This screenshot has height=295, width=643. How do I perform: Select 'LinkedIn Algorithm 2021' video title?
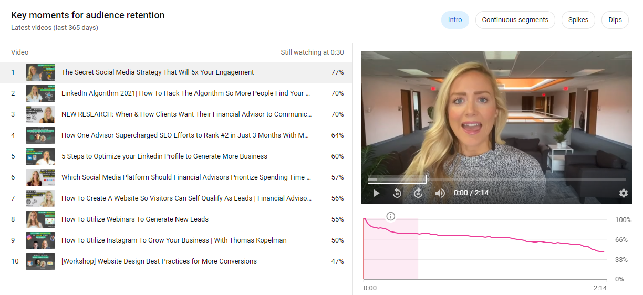(185, 93)
